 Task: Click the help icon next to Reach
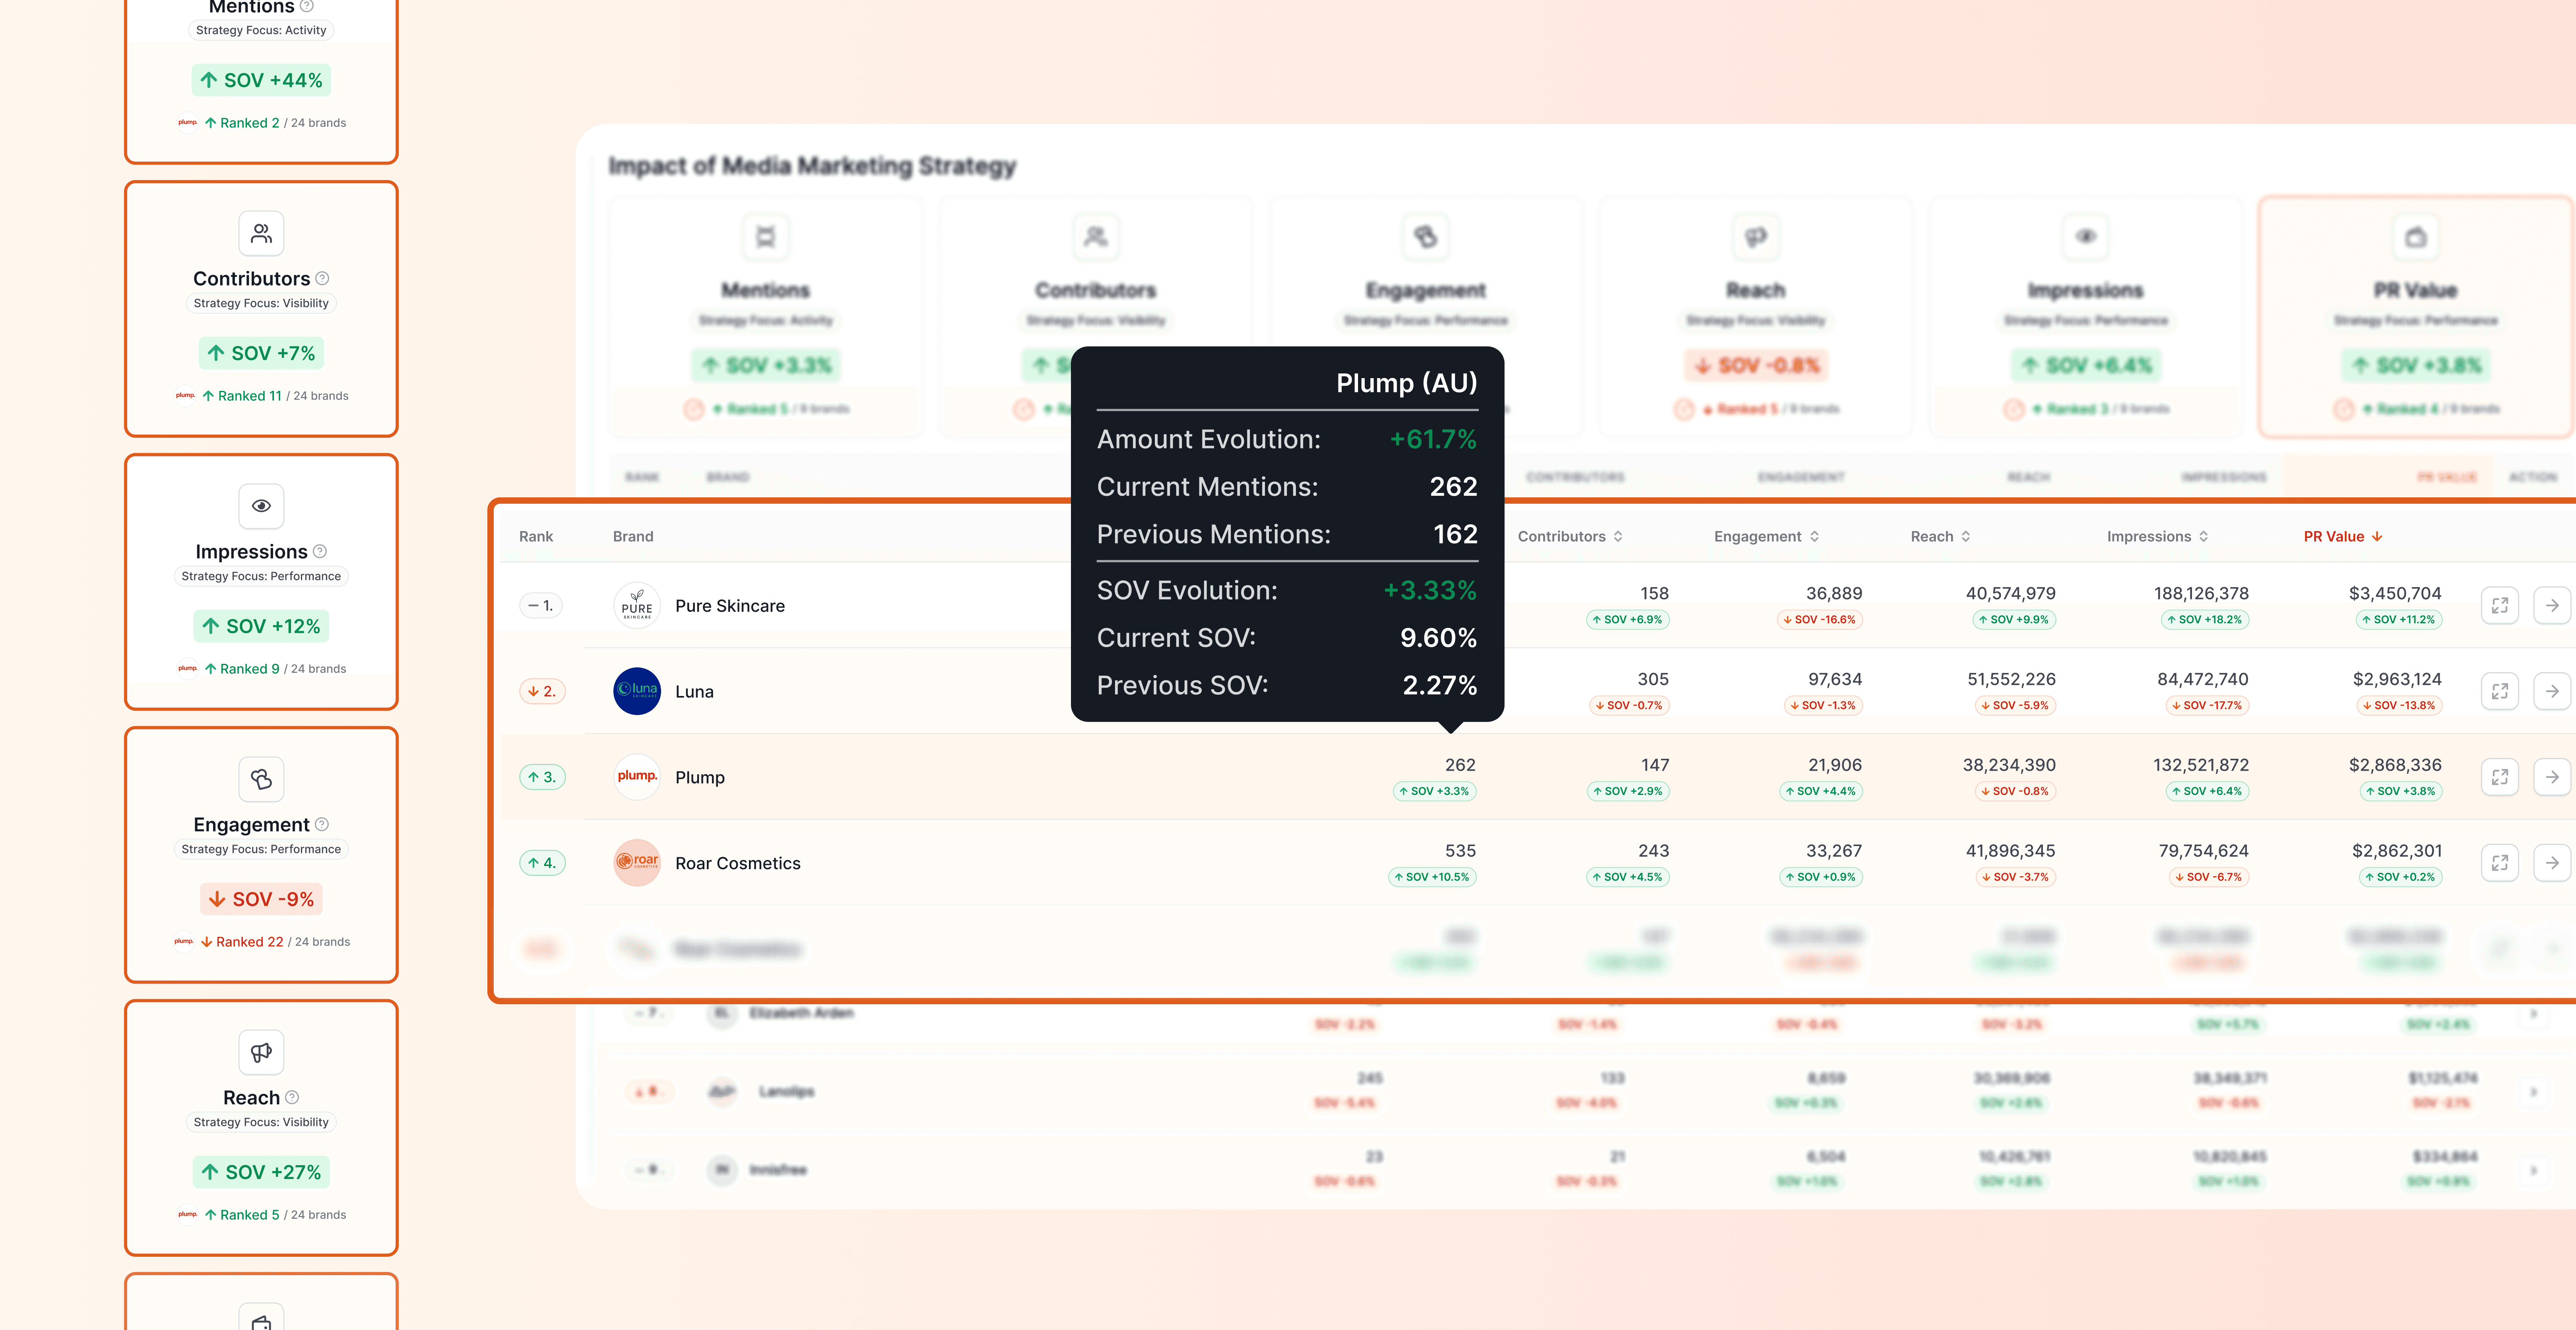(x=292, y=1097)
